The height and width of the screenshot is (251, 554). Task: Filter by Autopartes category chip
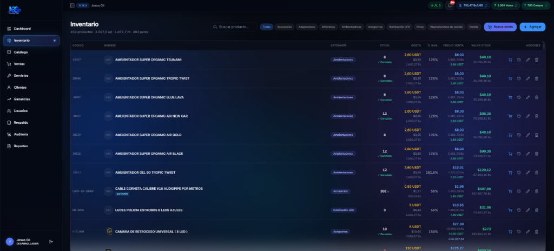pos(375,27)
